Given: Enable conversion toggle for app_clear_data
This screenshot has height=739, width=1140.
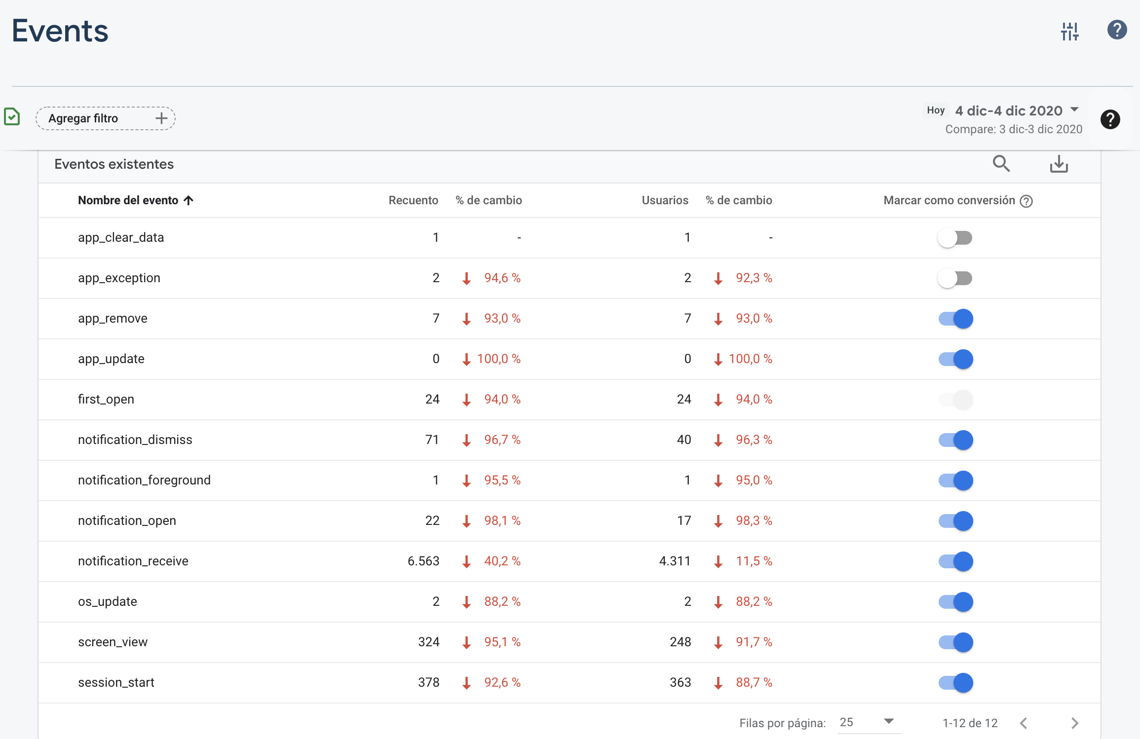Looking at the screenshot, I should (x=955, y=238).
